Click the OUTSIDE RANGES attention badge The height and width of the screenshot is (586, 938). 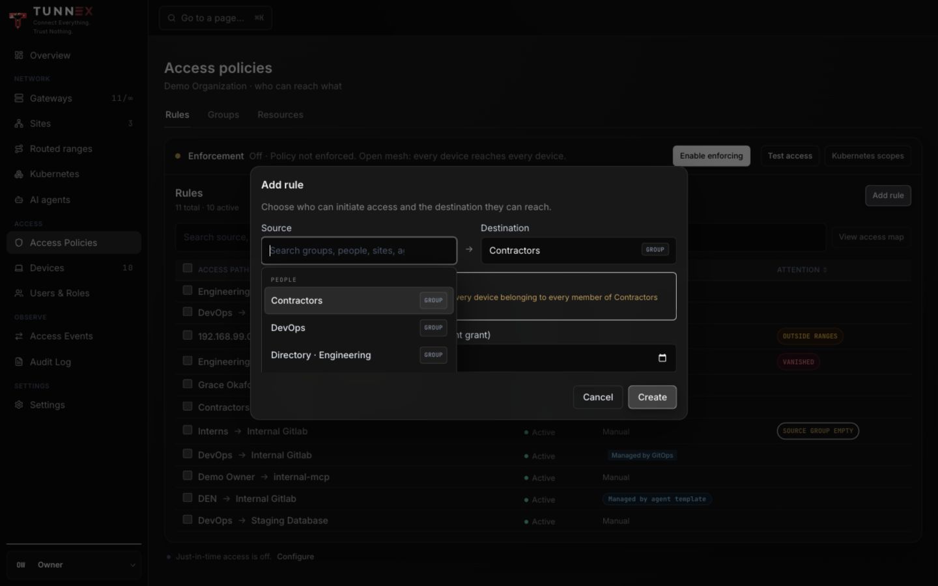click(x=810, y=337)
